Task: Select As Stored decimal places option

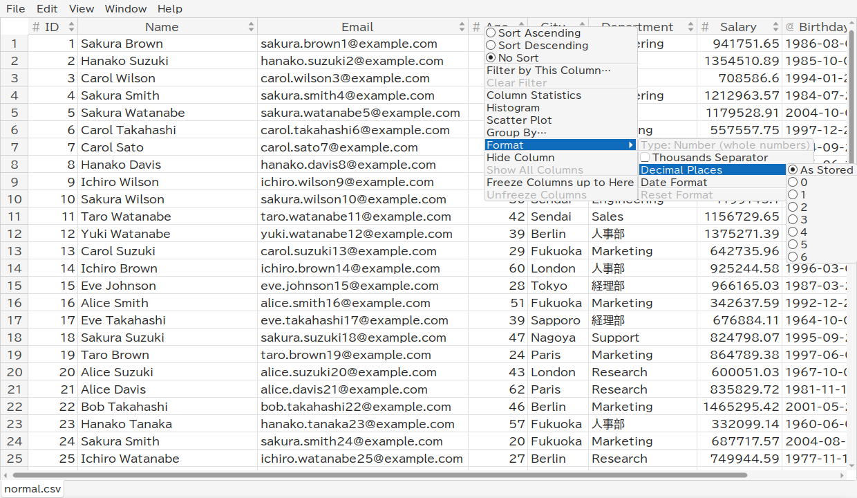Action: pos(793,170)
